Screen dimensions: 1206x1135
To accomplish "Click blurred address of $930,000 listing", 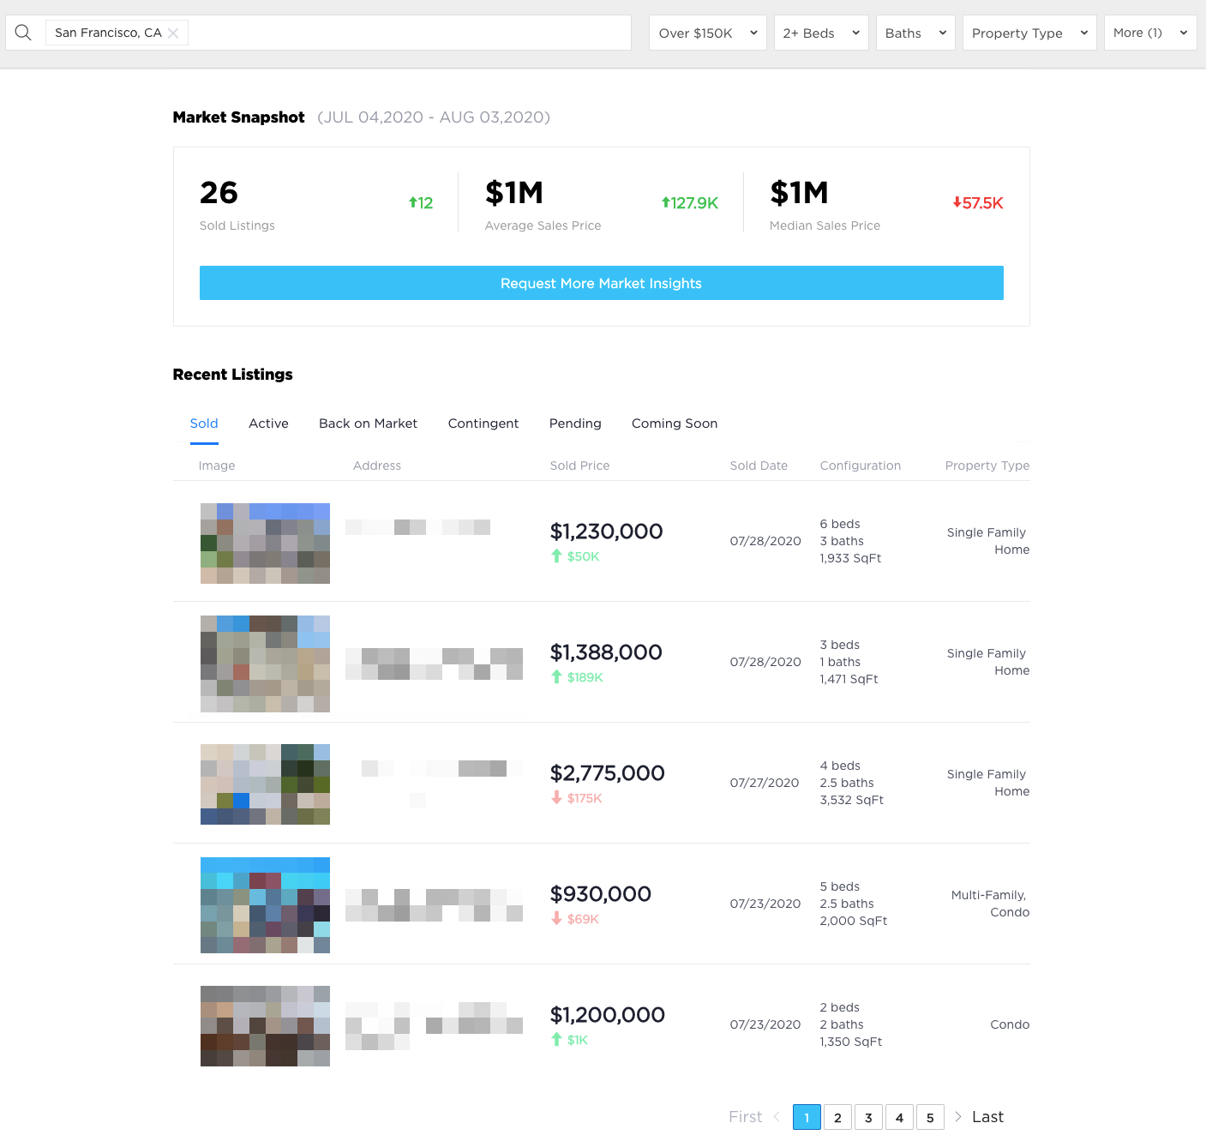I will 434,905.
